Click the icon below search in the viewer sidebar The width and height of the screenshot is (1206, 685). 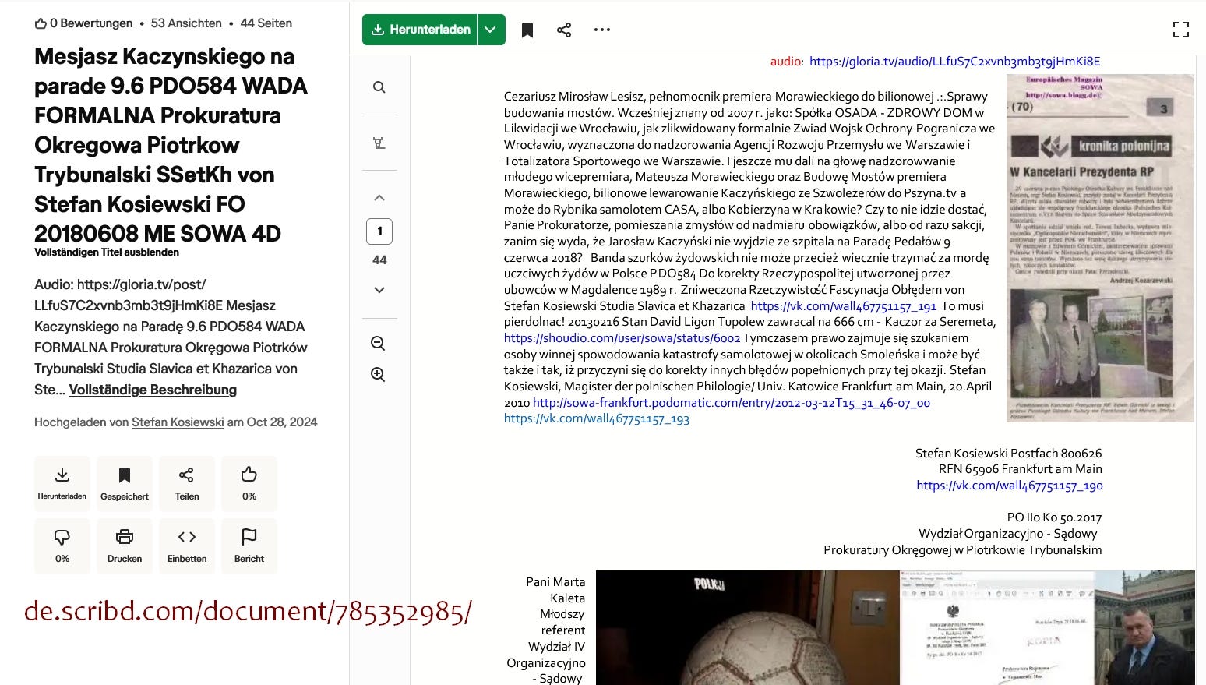(379, 143)
